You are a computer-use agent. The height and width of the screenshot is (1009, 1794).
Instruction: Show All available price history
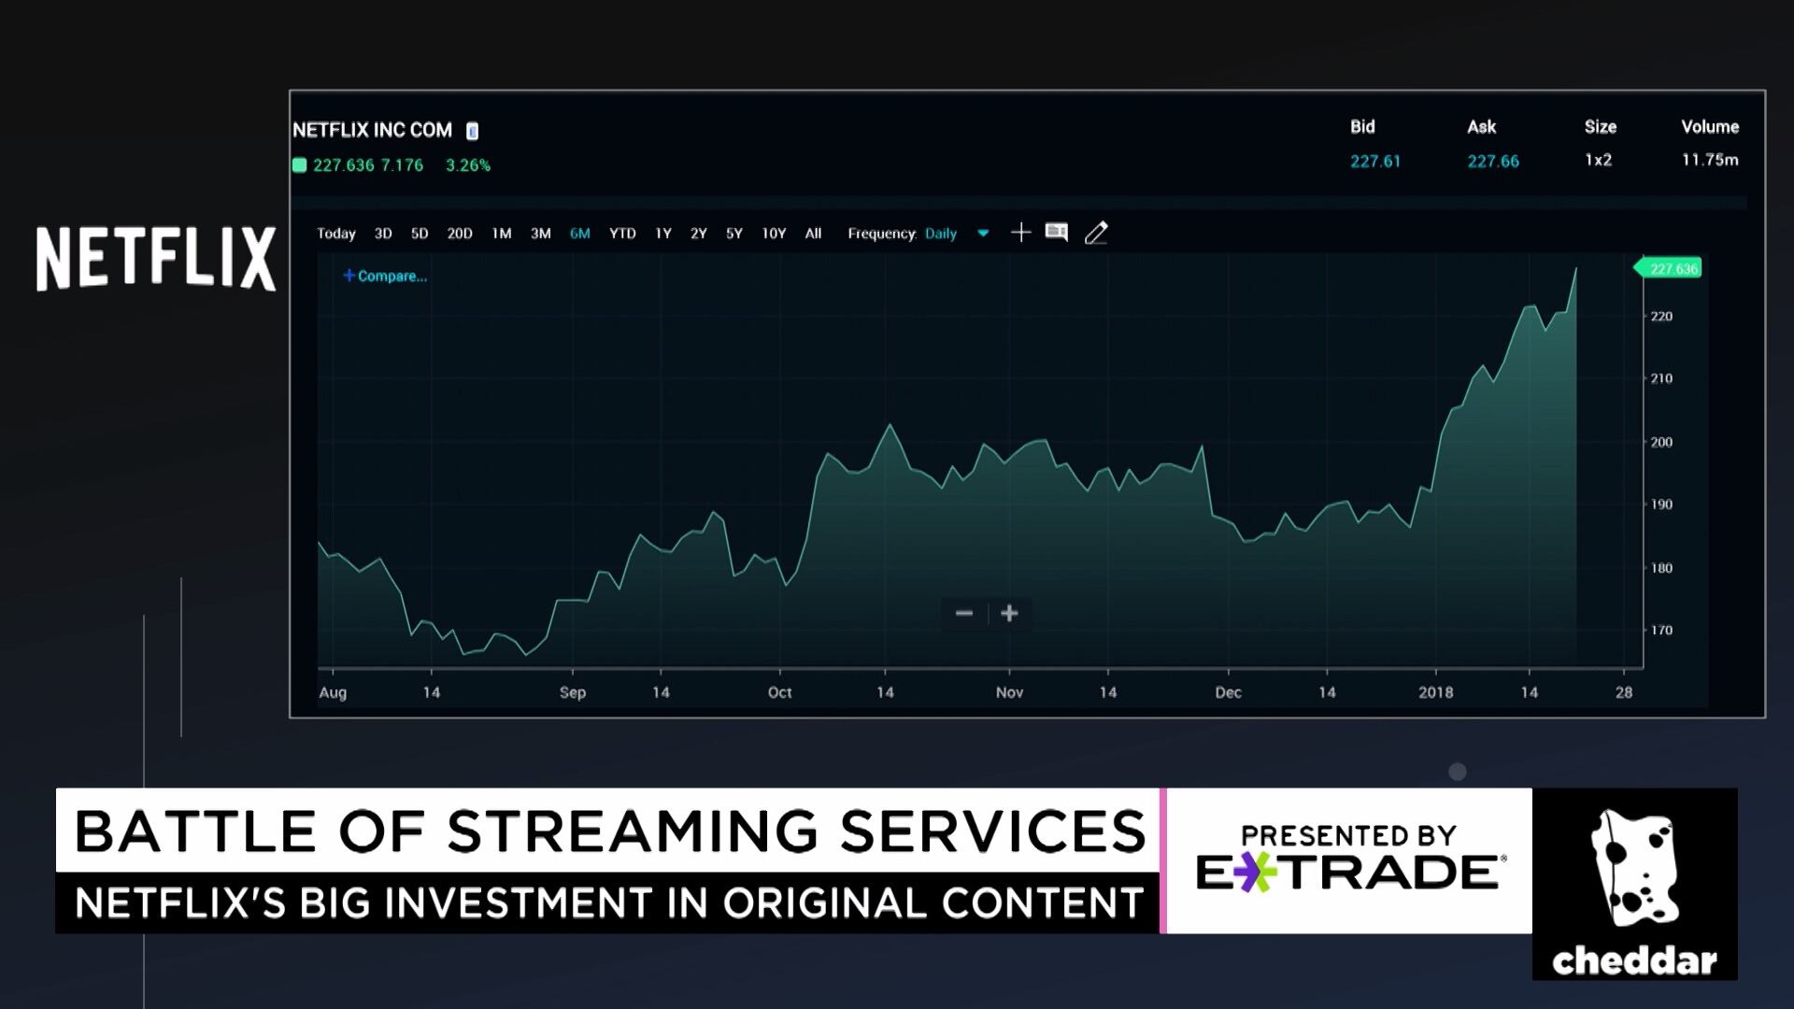tap(813, 234)
